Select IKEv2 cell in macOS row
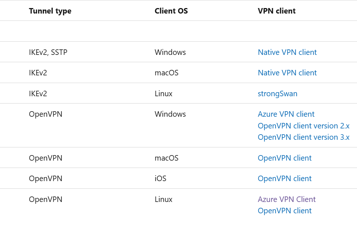The height and width of the screenshot is (225, 357). 38,73
